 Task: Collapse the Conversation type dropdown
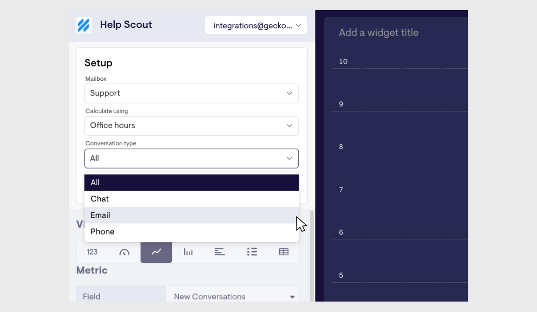point(191,158)
